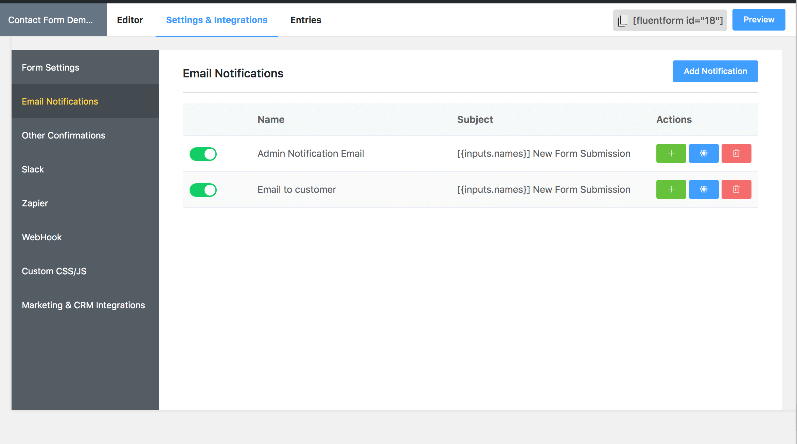This screenshot has height=444, width=797.
Task: Disable the Admin Notification Email toggle
Action: pos(203,154)
